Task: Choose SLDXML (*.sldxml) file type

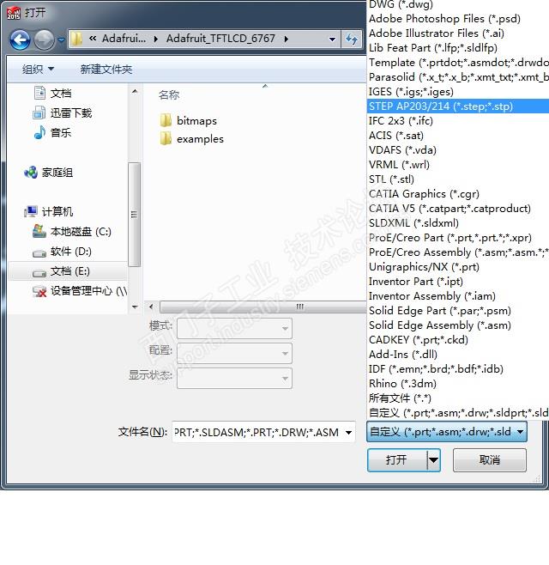Action: [457, 223]
